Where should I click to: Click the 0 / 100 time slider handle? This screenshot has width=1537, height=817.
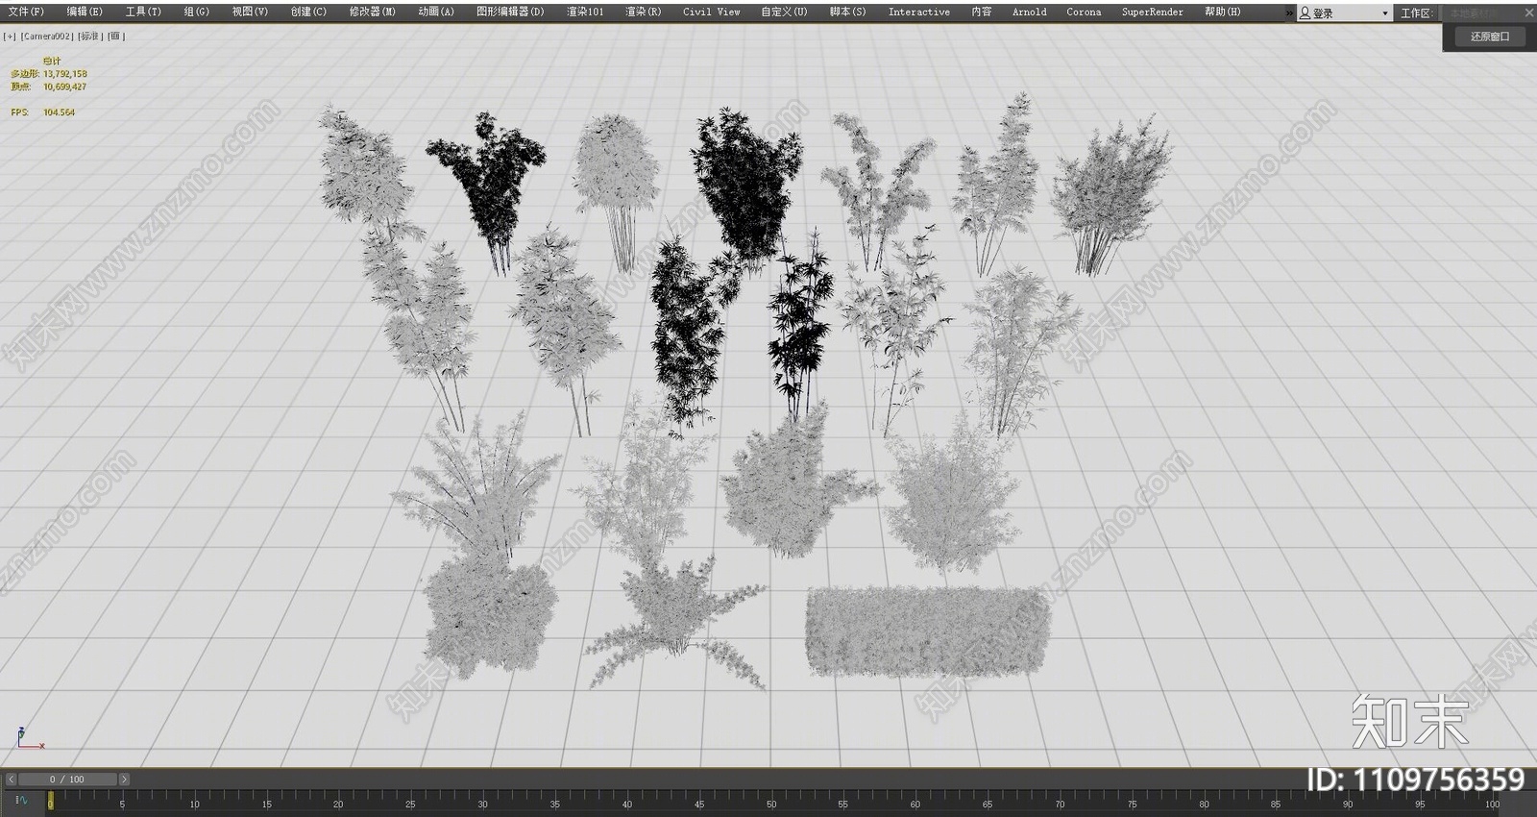67,780
